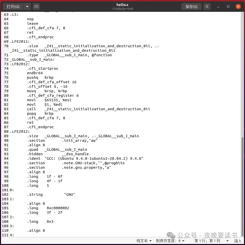Click 'endbr64' instruction
Viewport: 245px width, 245px height.
coord(35,73)
